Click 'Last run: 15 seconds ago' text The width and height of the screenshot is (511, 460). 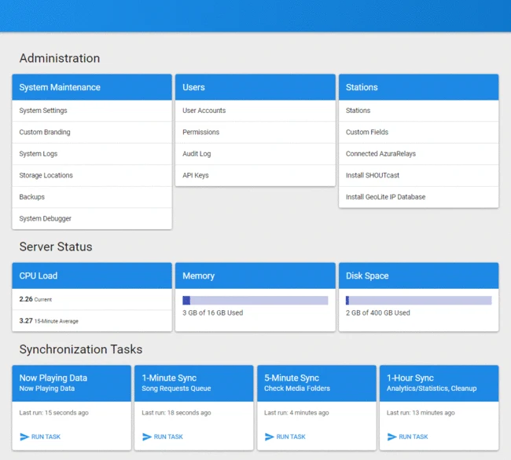point(53,412)
